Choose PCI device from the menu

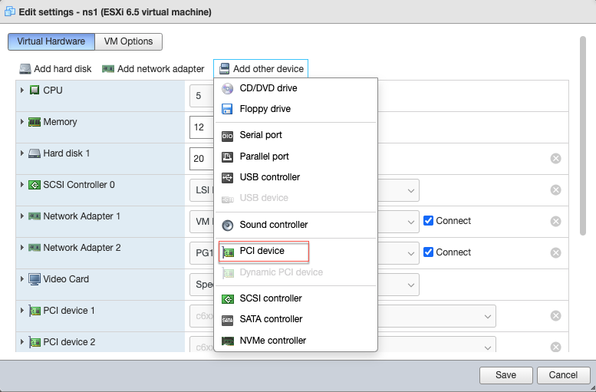tap(296, 252)
